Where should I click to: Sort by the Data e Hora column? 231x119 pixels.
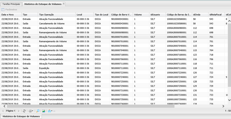[x=11, y=15]
